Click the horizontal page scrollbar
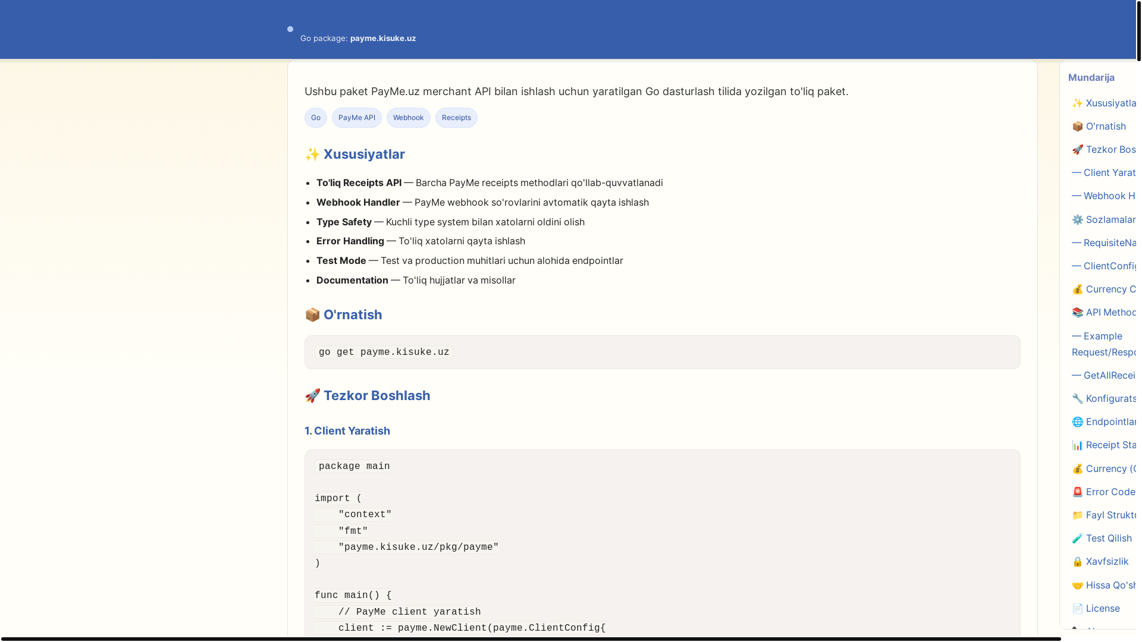This screenshot has width=1142, height=642. coord(531,639)
